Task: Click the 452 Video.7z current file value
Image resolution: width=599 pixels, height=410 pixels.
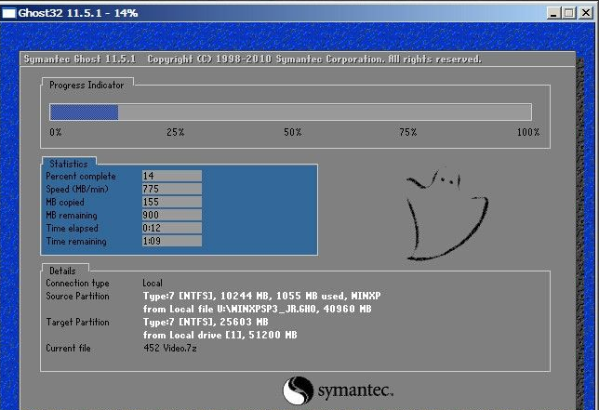Action: (170, 348)
